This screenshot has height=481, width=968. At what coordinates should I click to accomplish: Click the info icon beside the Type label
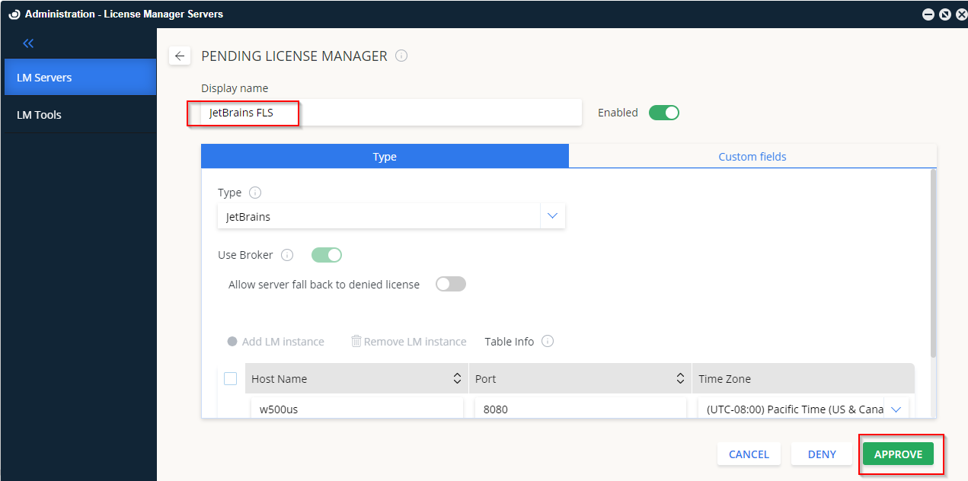254,193
